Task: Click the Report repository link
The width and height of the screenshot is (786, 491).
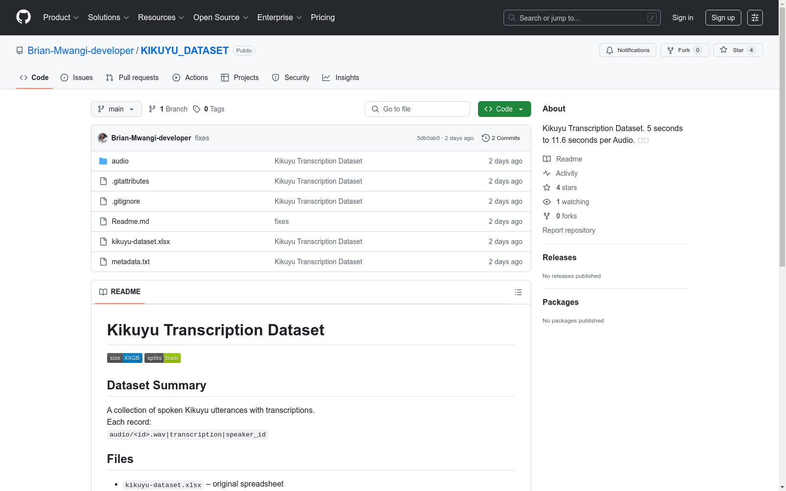Action: [x=569, y=230]
